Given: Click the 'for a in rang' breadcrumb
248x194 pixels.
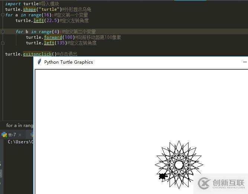Looking at the screenshot, I should pyautogui.click(x=20, y=125).
